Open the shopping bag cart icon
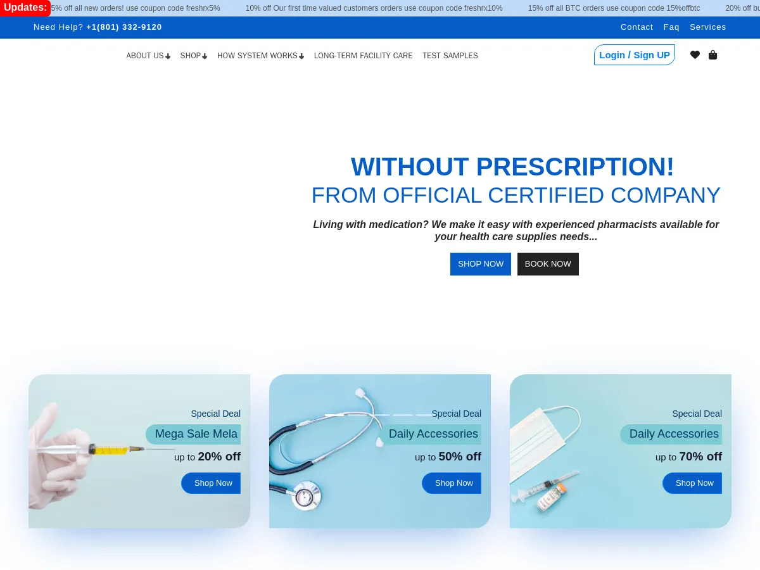Viewport: 760px width, 570px height. [x=712, y=54]
